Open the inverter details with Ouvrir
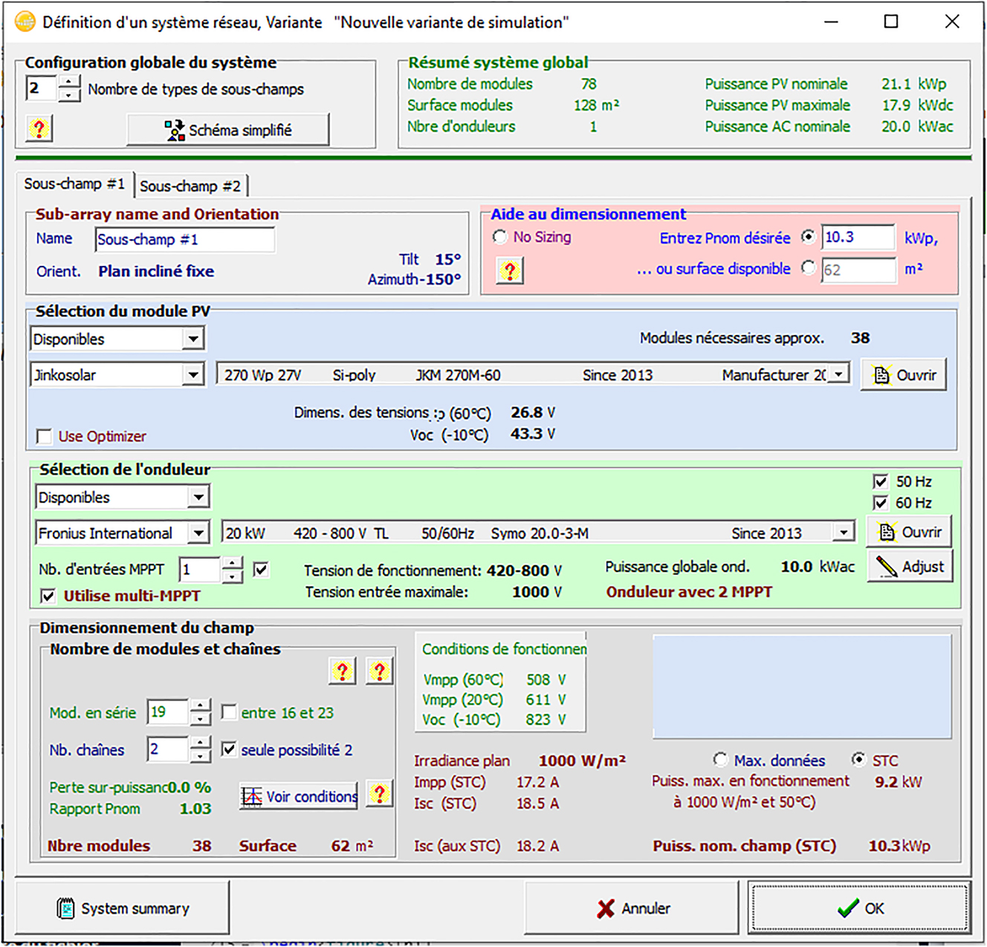The image size is (987, 947). (910, 533)
